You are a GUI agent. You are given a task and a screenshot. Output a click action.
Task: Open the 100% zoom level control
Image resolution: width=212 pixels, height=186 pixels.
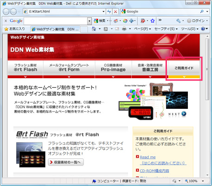coord(191,181)
